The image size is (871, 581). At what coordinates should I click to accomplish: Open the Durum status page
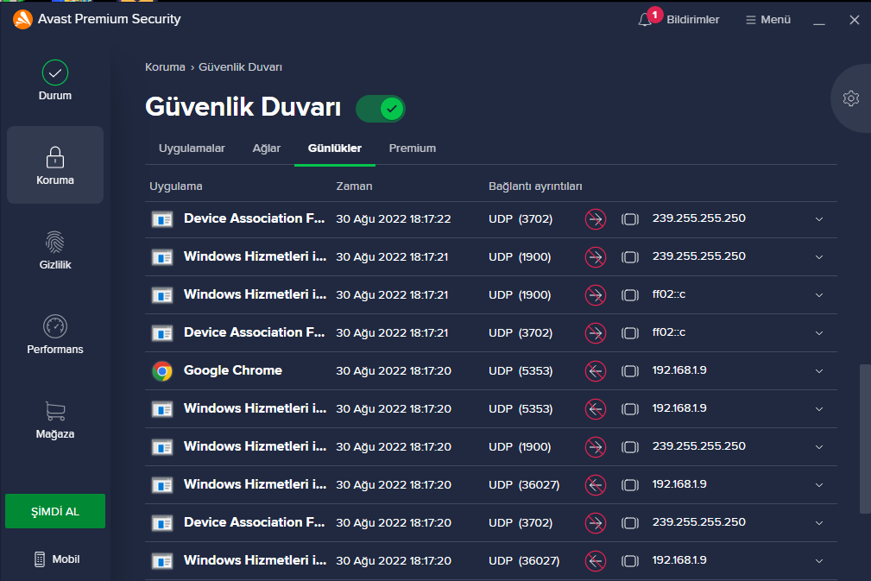tap(55, 81)
